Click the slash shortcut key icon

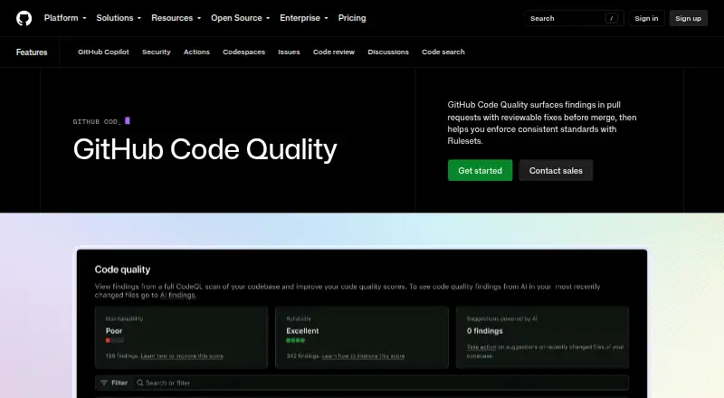612,18
